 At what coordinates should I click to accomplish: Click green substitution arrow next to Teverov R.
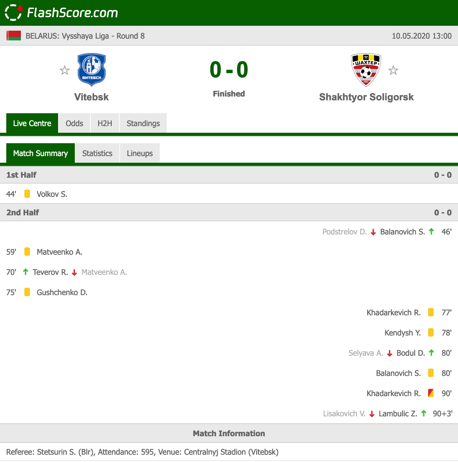[25, 272]
